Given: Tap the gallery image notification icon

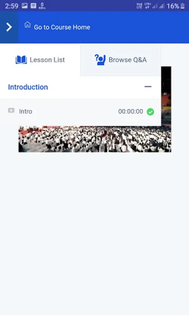Looking at the screenshot, I should (x=25, y=6).
